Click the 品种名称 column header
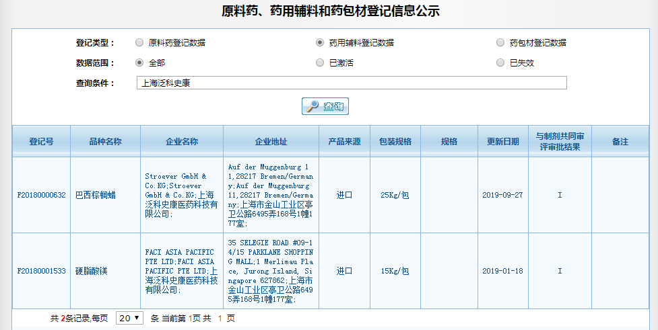658x330 pixels. [105, 142]
